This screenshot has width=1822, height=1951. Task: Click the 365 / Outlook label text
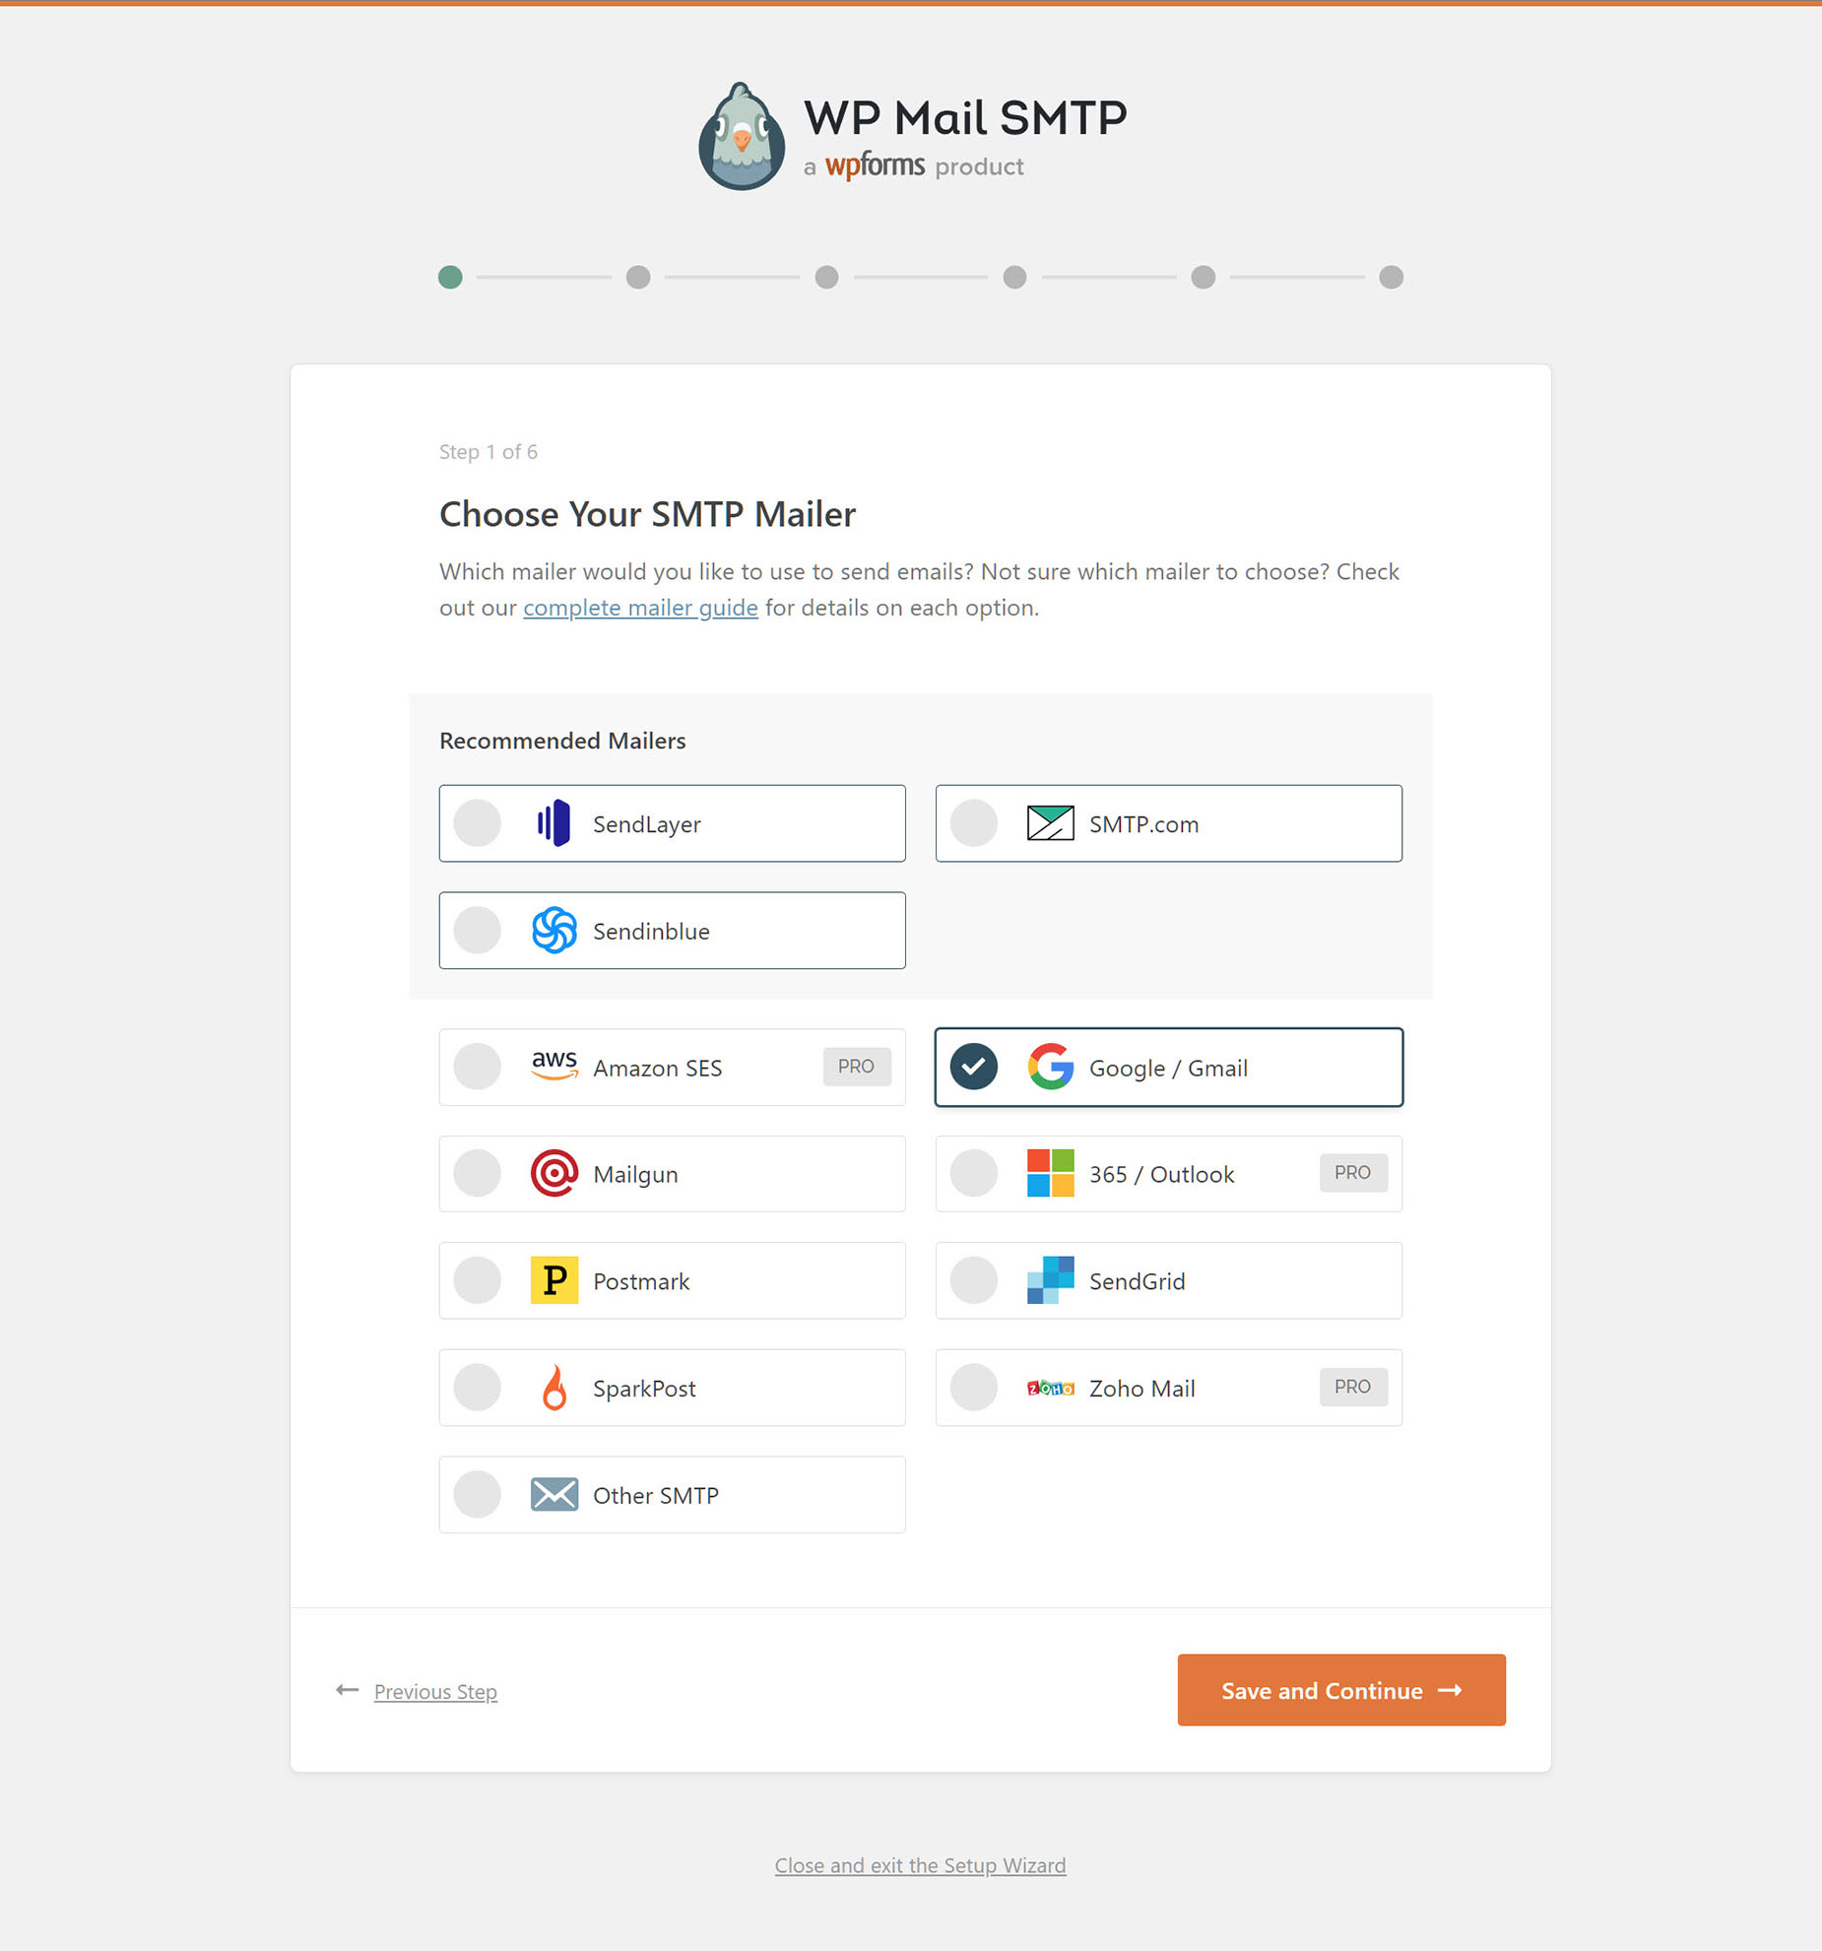pyautogui.click(x=1161, y=1174)
